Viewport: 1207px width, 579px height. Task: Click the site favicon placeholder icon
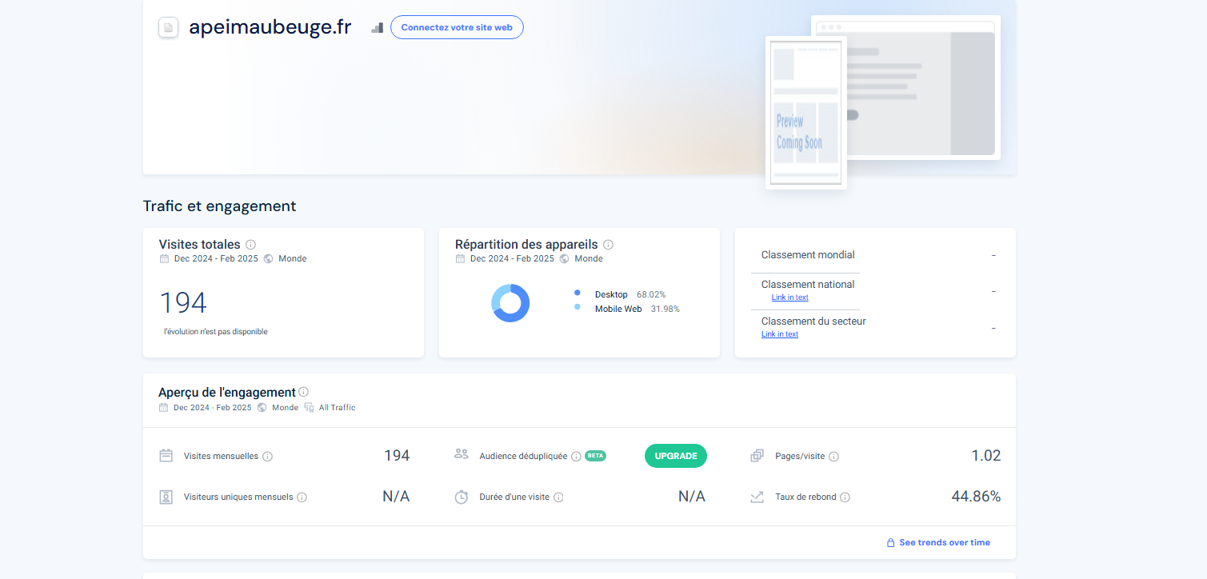[168, 28]
